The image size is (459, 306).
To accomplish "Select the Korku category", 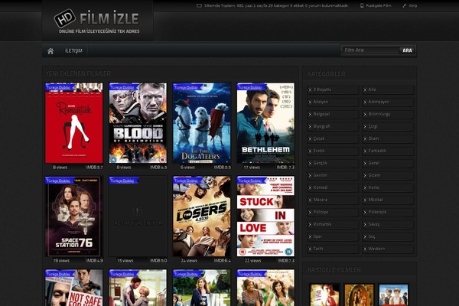I will [x=388, y=187].
